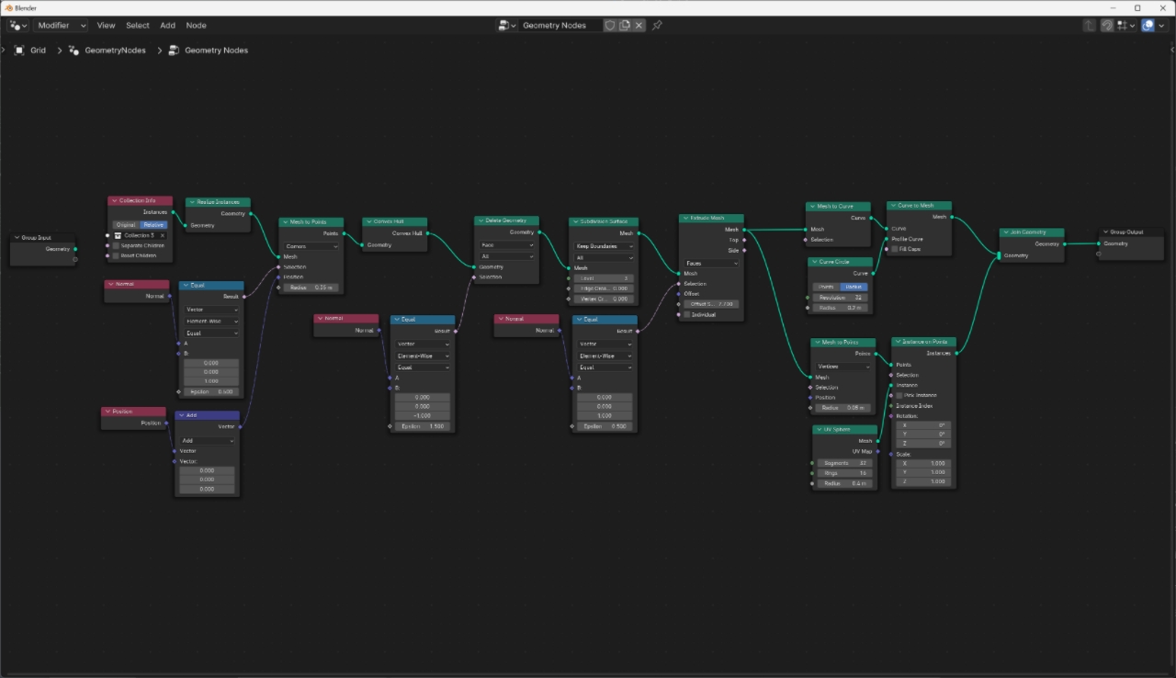Open the Face domain dropdown in Delete Geometry

point(507,245)
